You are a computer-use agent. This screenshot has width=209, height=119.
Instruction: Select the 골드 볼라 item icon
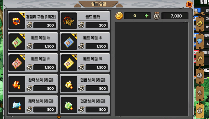point(69,21)
